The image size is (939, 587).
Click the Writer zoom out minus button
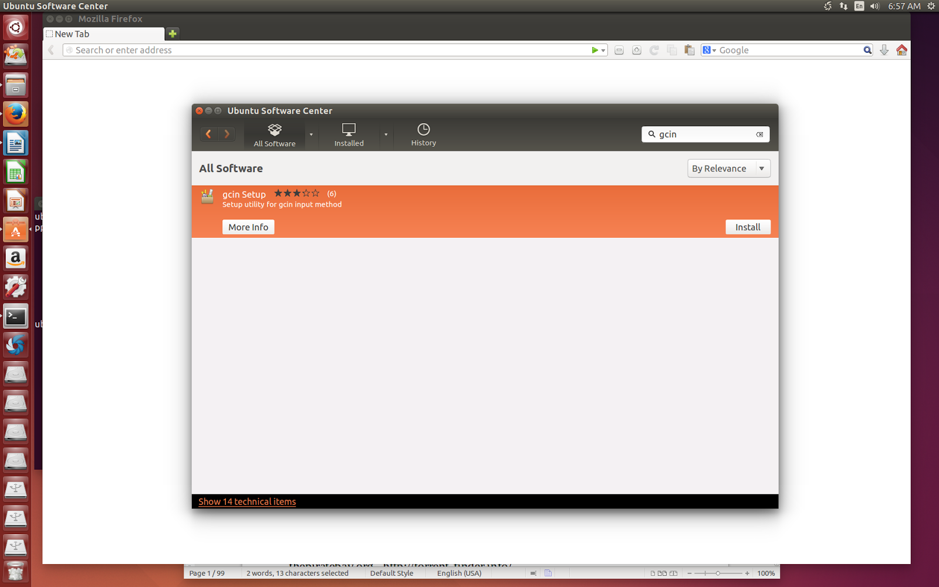click(x=690, y=573)
